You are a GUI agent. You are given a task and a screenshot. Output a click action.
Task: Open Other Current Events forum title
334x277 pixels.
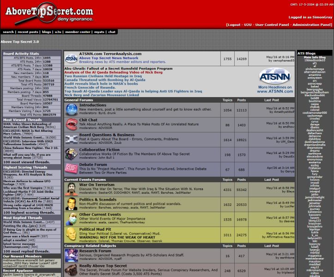click(x=100, y=215)
